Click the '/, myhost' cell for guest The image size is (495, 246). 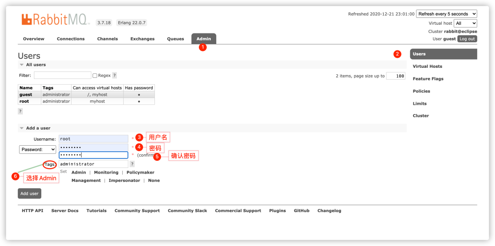pos(97,95)
